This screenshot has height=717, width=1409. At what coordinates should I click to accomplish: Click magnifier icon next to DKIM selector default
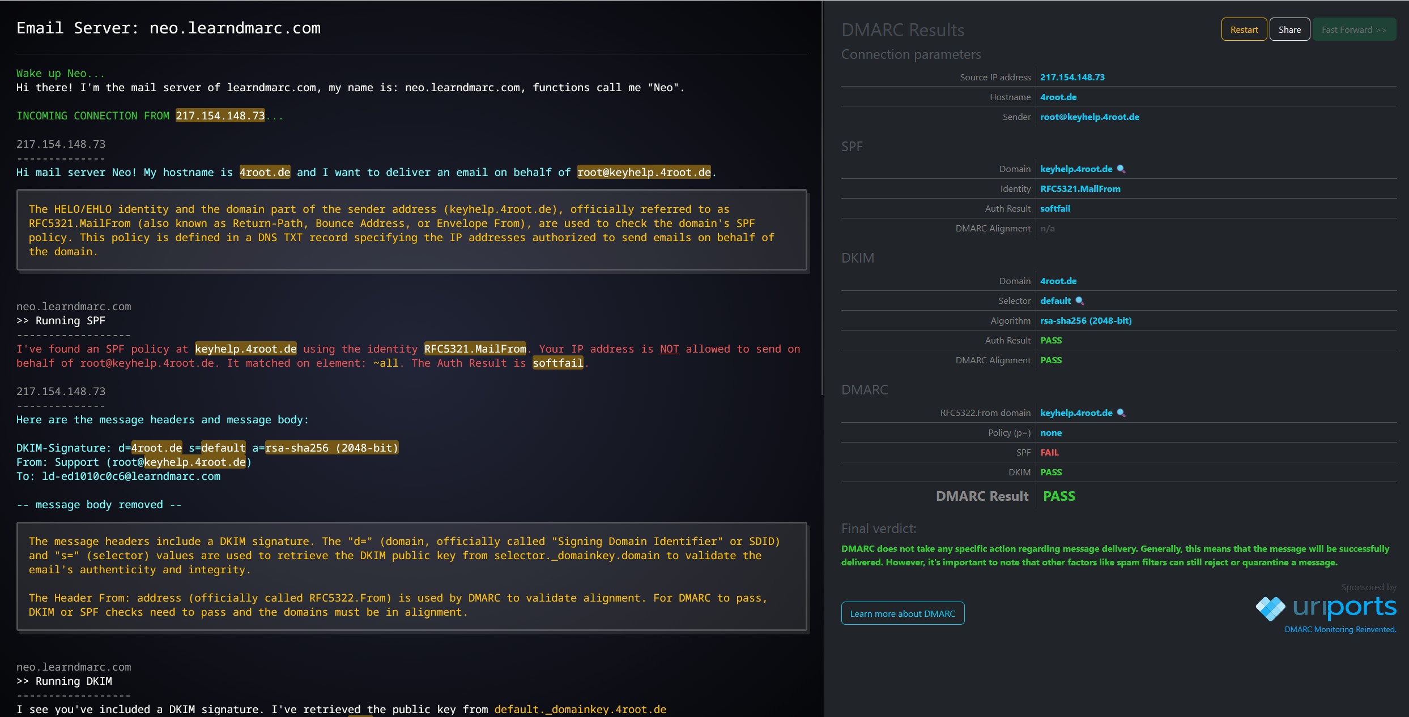(x=1079, y=301)
